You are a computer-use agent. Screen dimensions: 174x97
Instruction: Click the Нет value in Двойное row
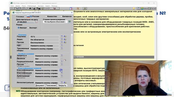pyautogui.click(x=47, y=59)
